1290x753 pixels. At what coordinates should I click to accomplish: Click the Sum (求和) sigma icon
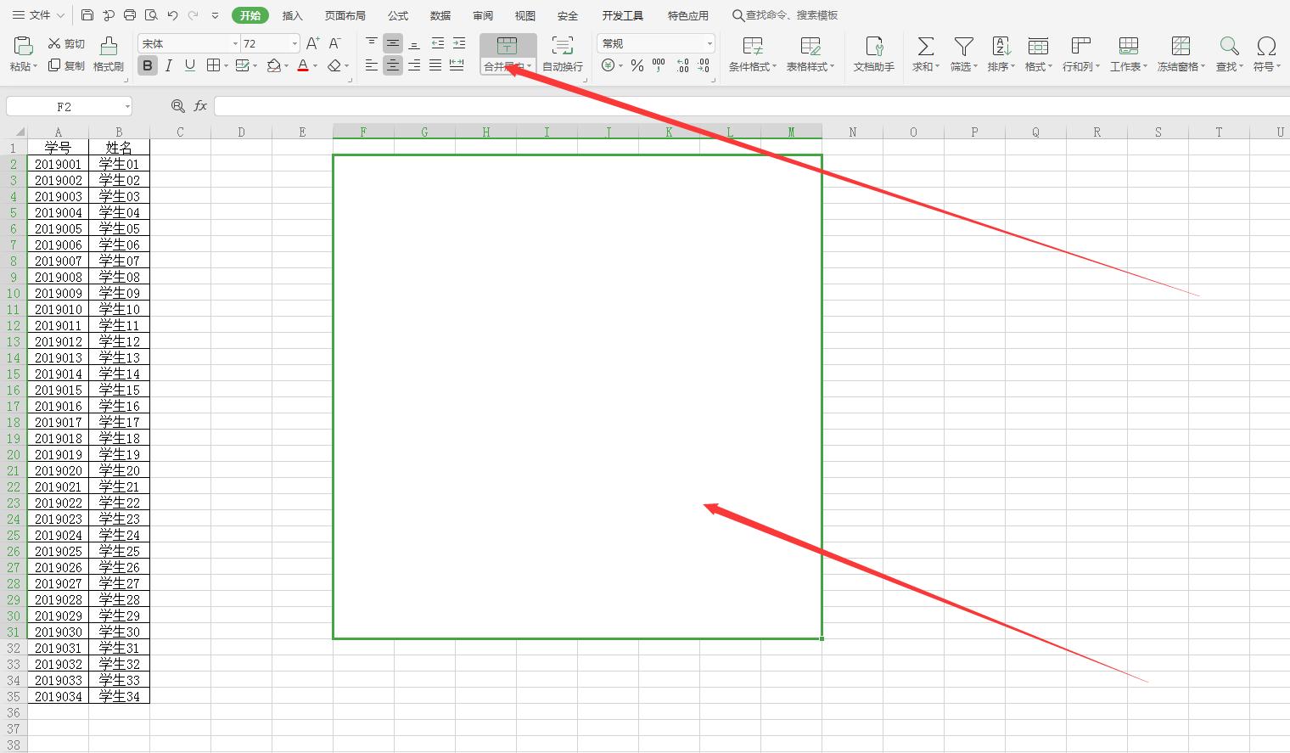(925, 46)
